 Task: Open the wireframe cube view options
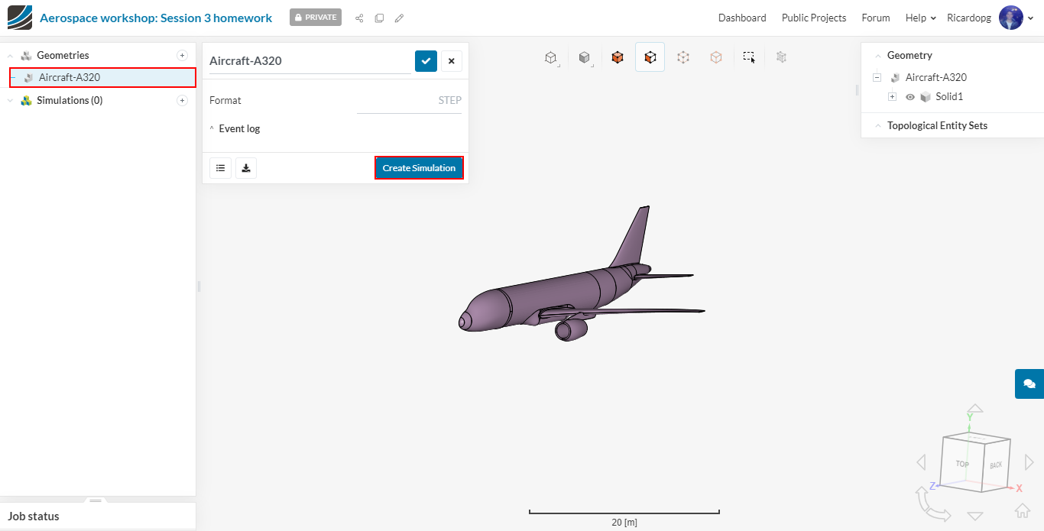pyautogui.click(x=550, y=57)
